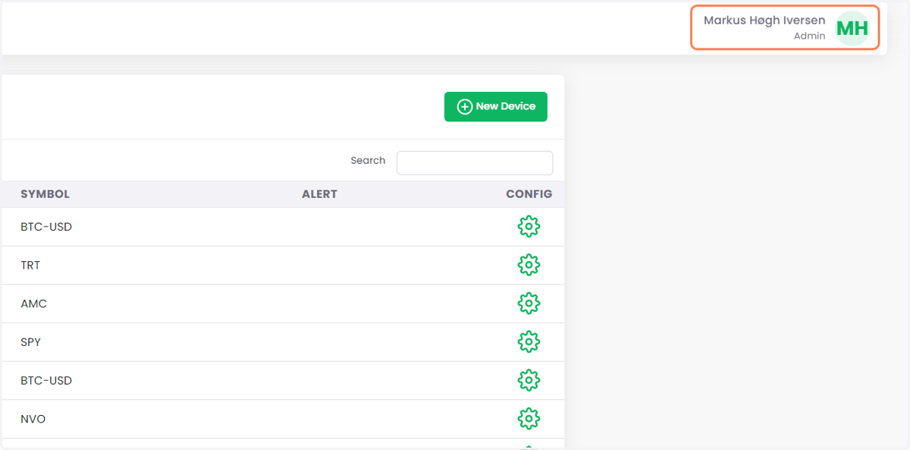
Task: Open config gear for BTC-USD row above TRT
Action: (529, 226)
